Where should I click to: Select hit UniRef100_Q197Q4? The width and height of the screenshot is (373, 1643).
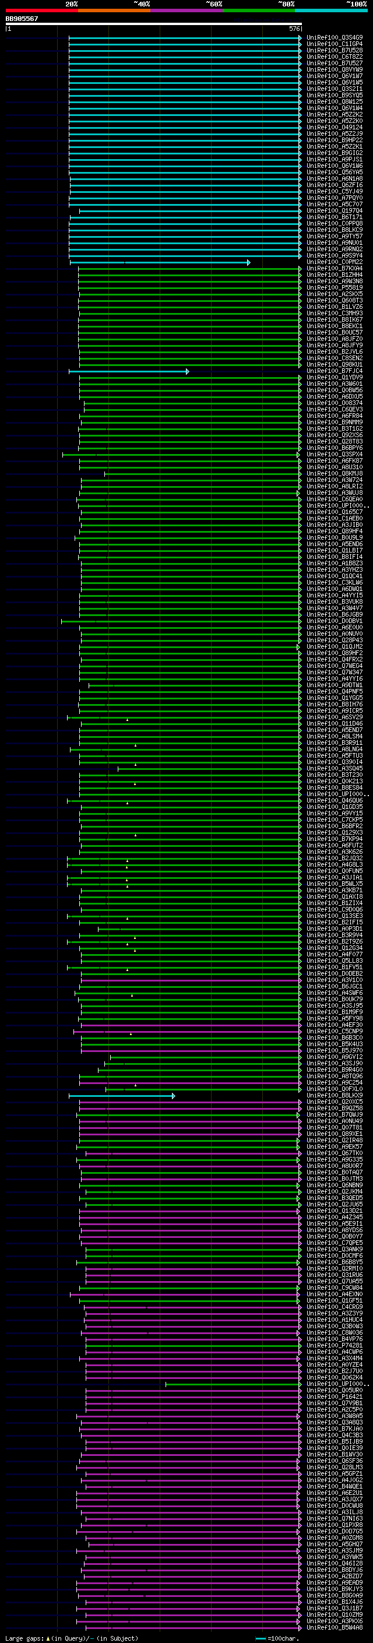pos(335,210)
